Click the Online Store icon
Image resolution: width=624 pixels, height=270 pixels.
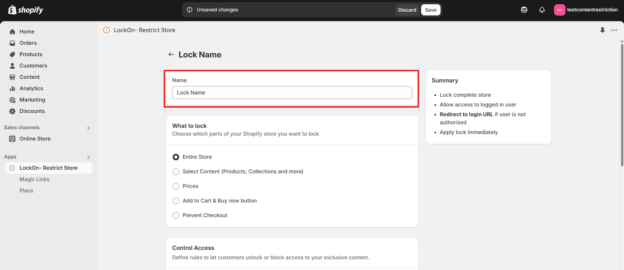[x=12, y=139]
